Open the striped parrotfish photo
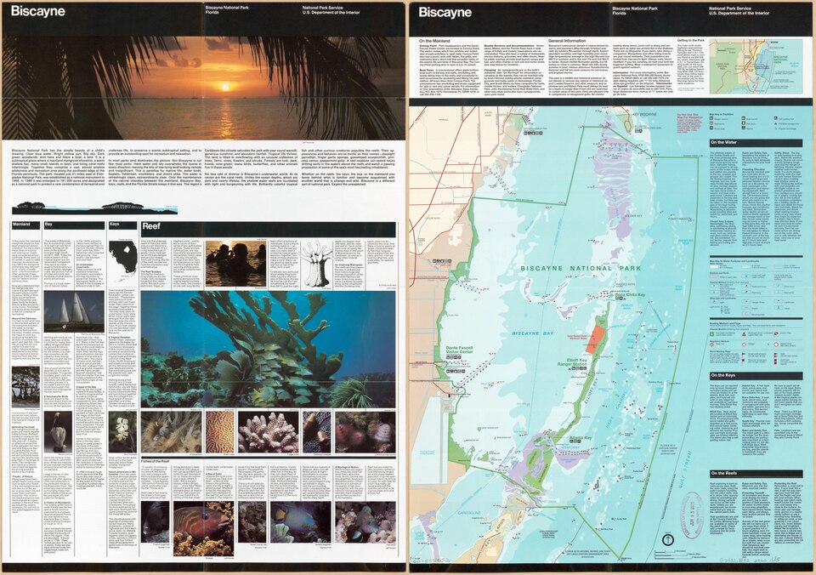This screenshot has width=816, height=575. tap(203, 527)
